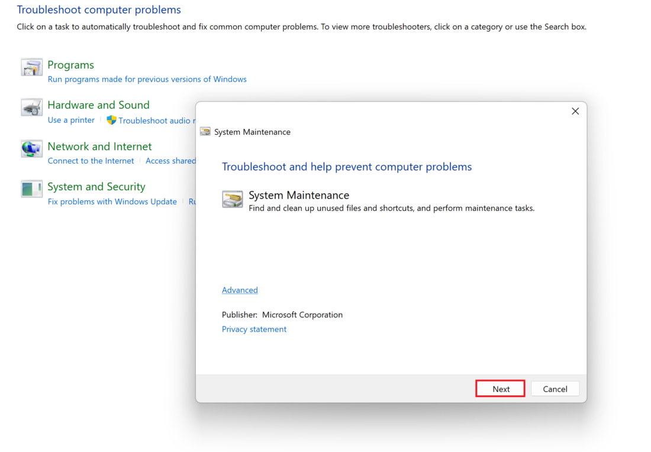Select the Programs category heading
The width and height of the screenshot is (651, 452).
(70, 65)
